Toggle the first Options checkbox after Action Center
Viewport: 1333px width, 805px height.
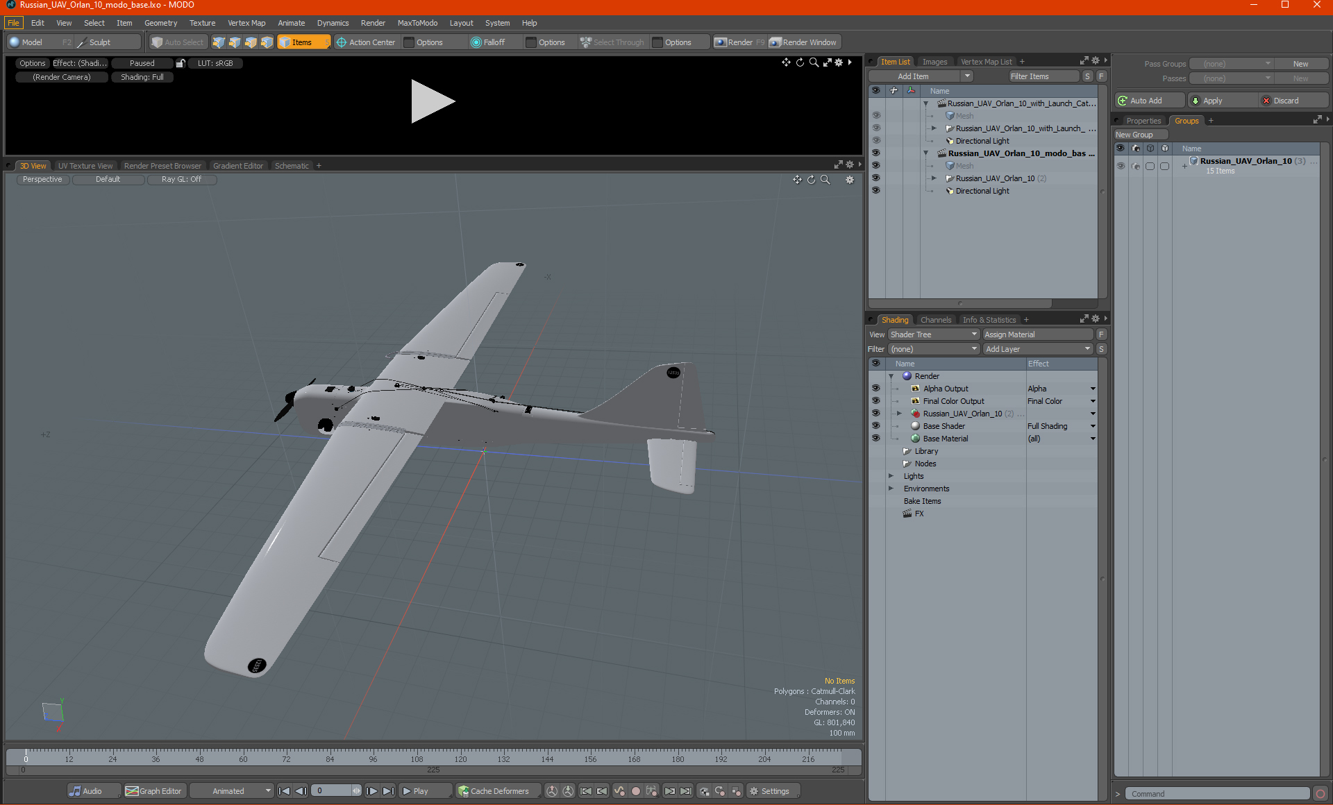(x=409, y=42)
